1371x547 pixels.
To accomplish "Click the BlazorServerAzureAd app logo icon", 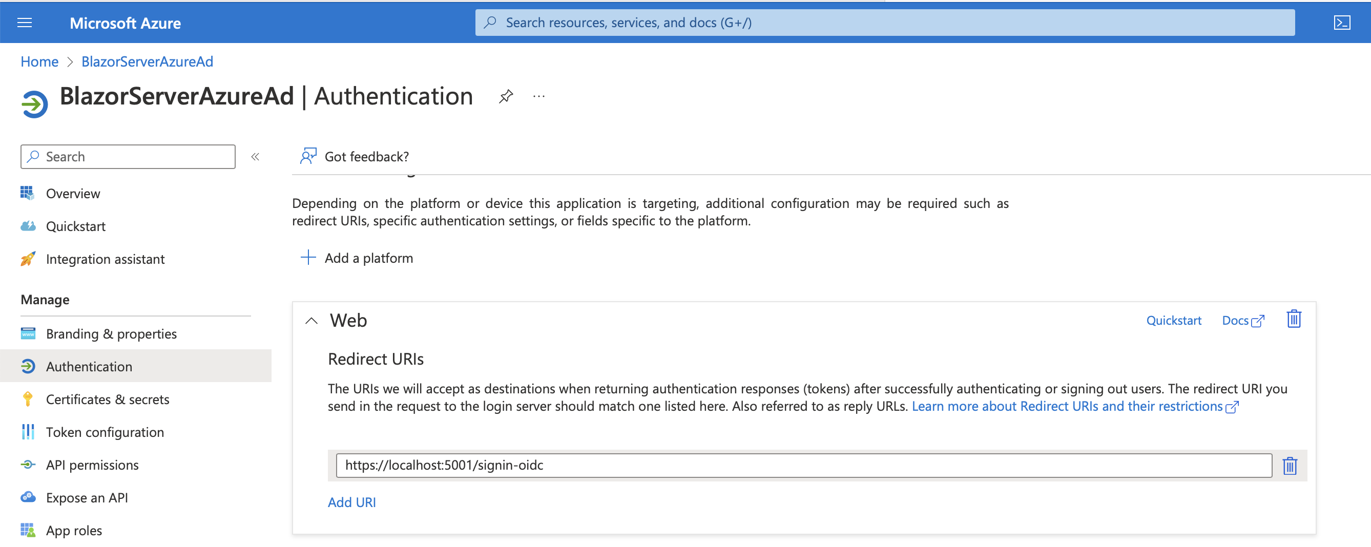I will point(34,103).
